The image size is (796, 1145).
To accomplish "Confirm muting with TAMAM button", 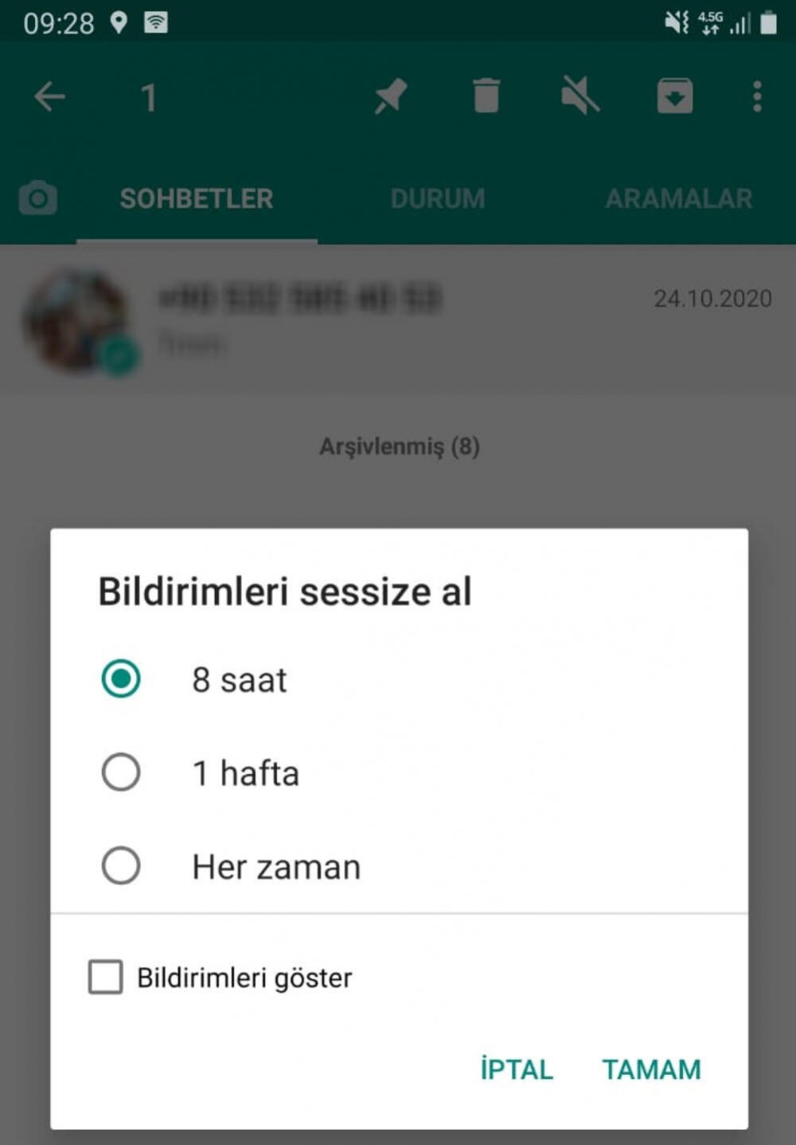I will click(x=651, y=1069).
